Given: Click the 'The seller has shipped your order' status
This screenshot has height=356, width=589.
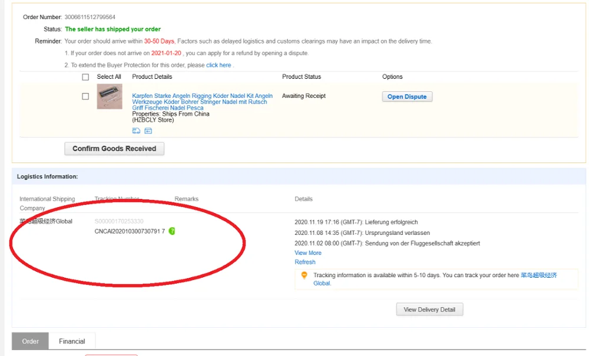Looking at the screenshot, I should [x=112, y=29].
